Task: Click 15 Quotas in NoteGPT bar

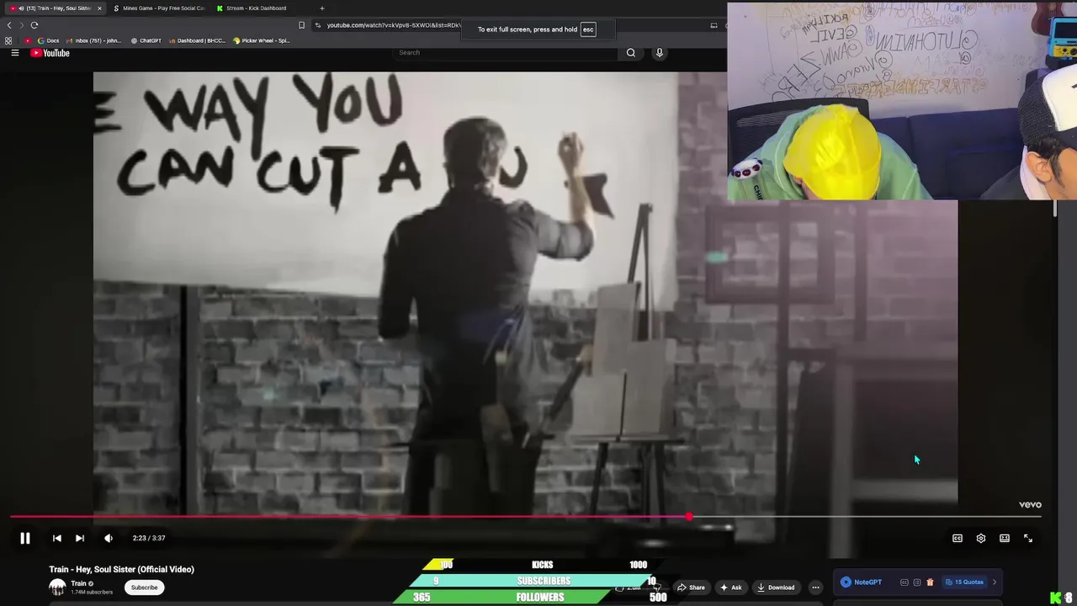Action: (x=964, y=582)
